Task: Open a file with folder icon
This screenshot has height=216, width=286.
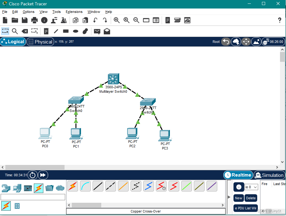Action: (x=15, y=20)
